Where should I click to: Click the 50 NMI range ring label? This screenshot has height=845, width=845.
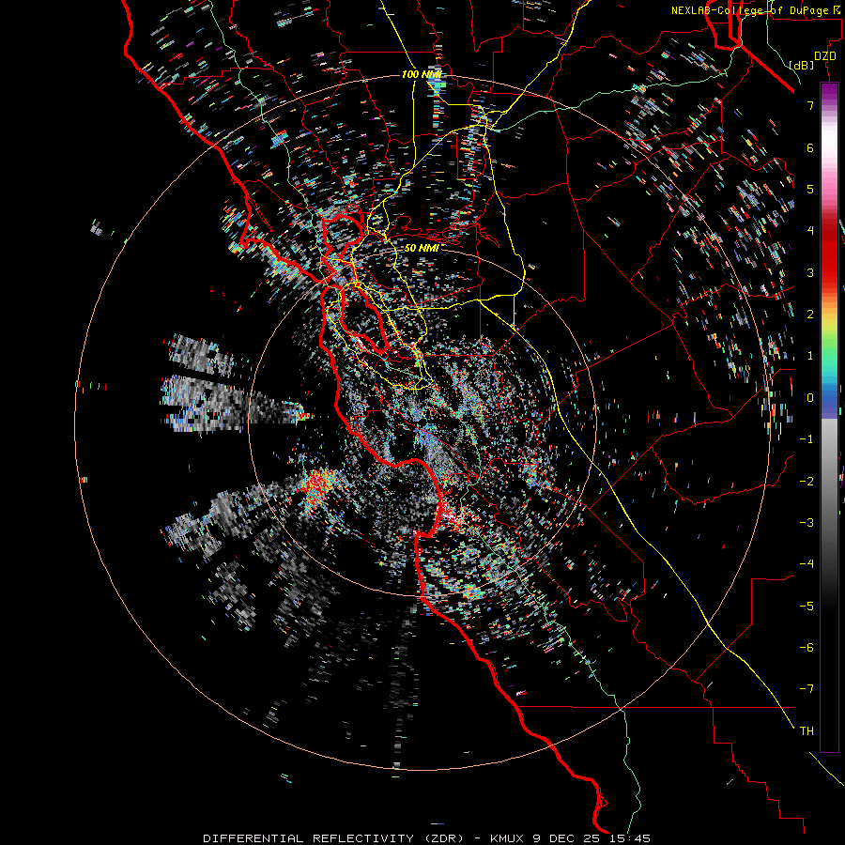422,249
